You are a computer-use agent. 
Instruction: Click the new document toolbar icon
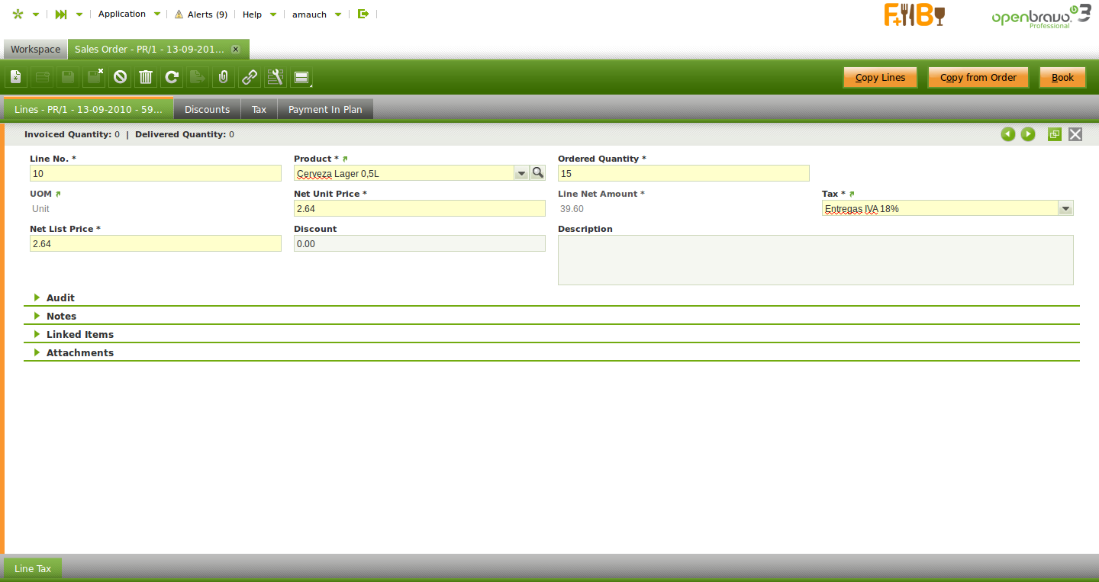tap(17, 77)
